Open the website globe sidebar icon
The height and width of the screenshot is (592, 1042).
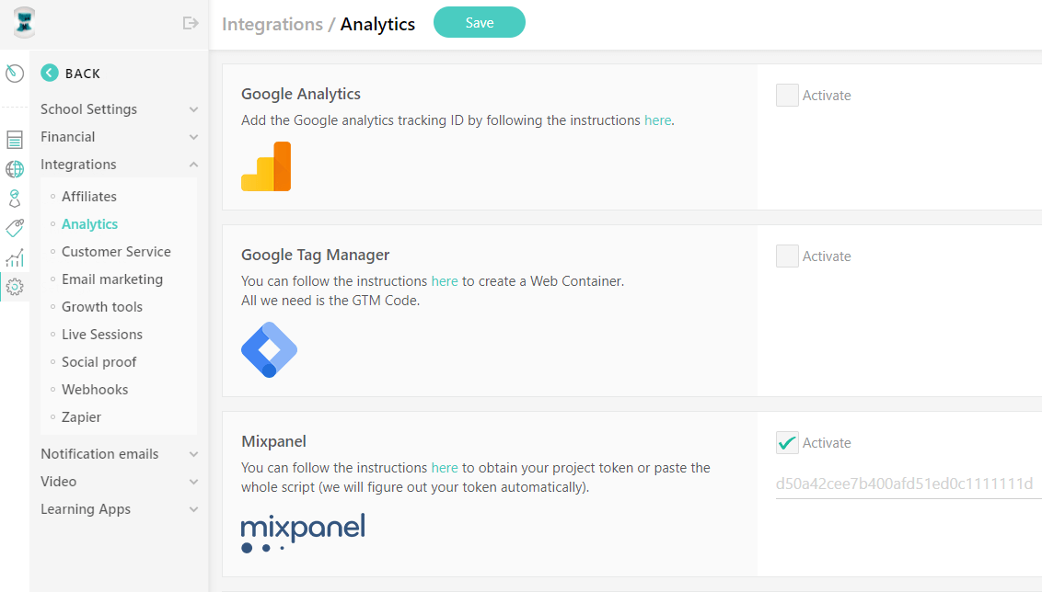click(x=15, y=169)
